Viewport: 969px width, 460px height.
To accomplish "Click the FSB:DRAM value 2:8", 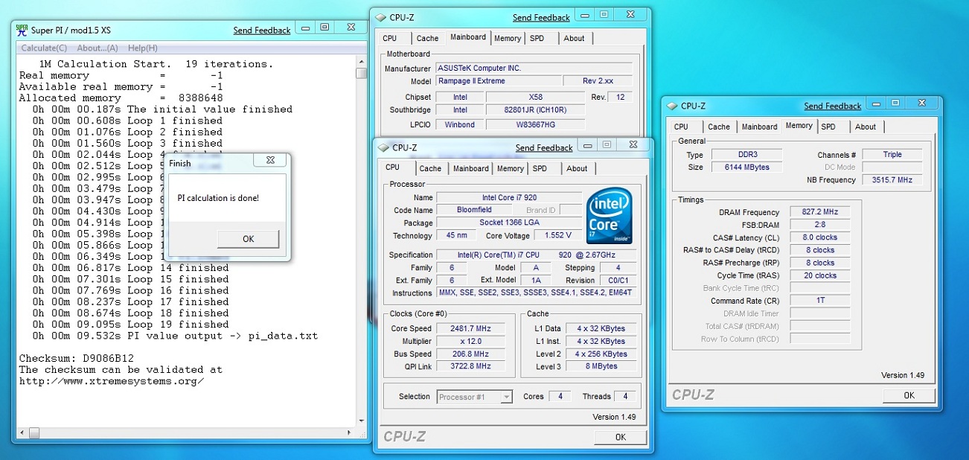I will coord(820,225).
